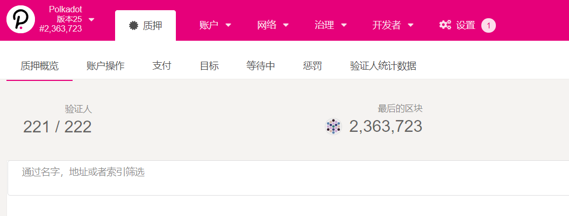Click the staking gear icon beside 质押

[x=133, y=25]
